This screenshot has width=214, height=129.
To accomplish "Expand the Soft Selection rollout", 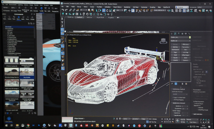I will (x=197, y=114).
